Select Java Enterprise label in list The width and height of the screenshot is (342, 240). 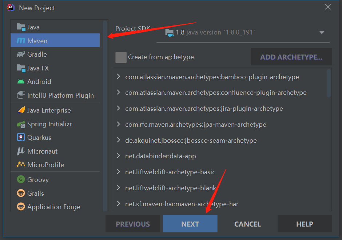(49, 110)
